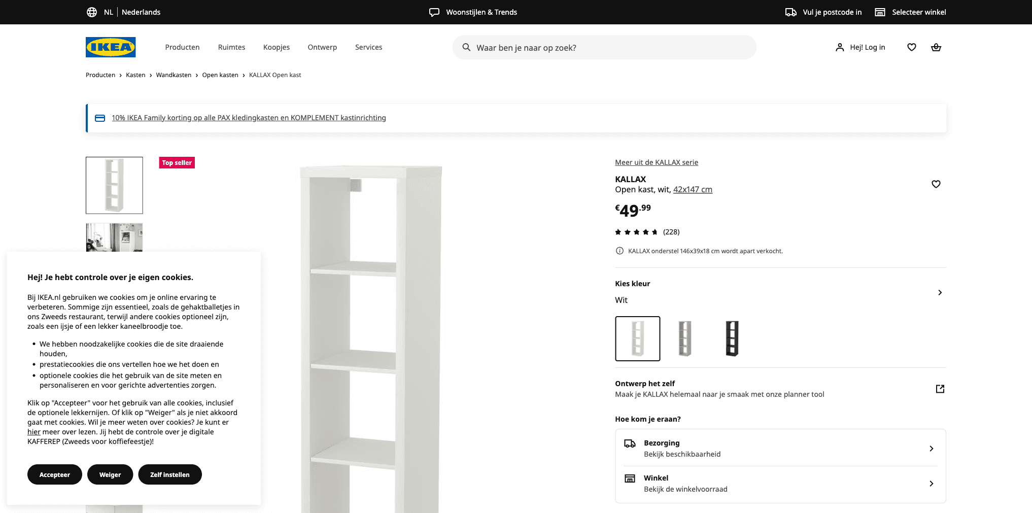Expand Bezorging availability chevron
The image size is (1032, 513).
pos(931,449)
